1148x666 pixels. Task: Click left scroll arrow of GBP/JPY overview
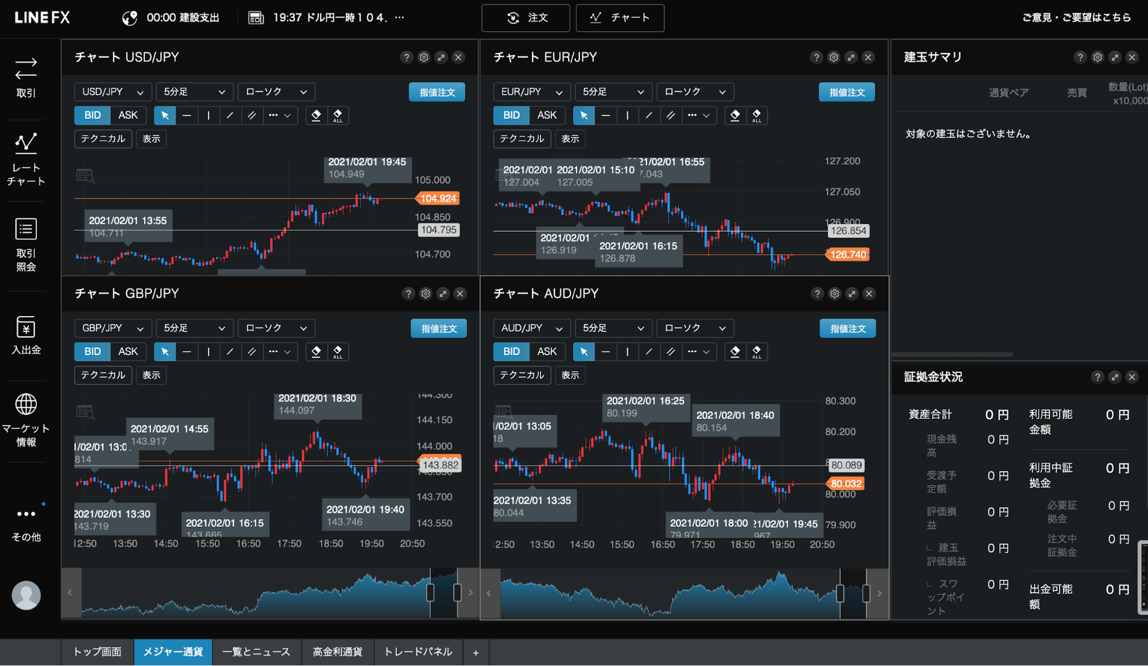click(70, 593)
